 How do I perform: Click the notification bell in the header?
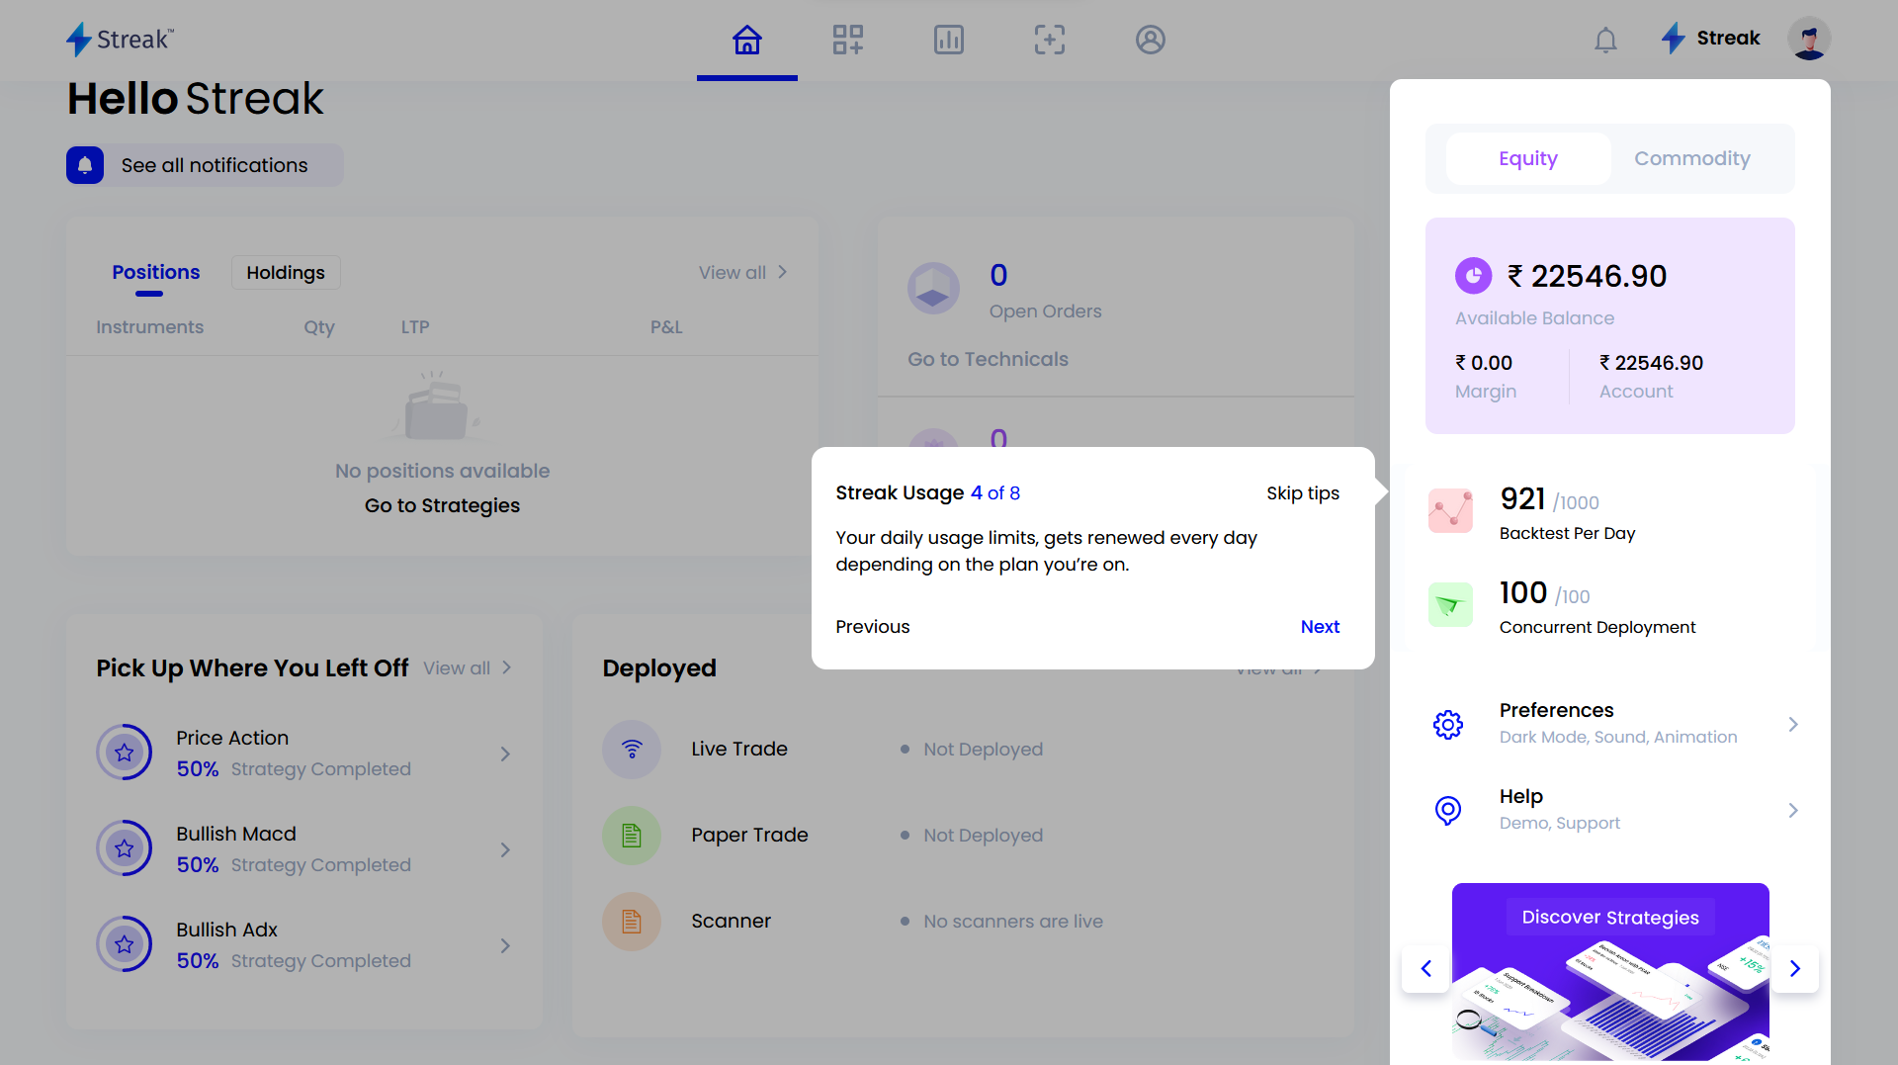click(x=1606, y=40)
